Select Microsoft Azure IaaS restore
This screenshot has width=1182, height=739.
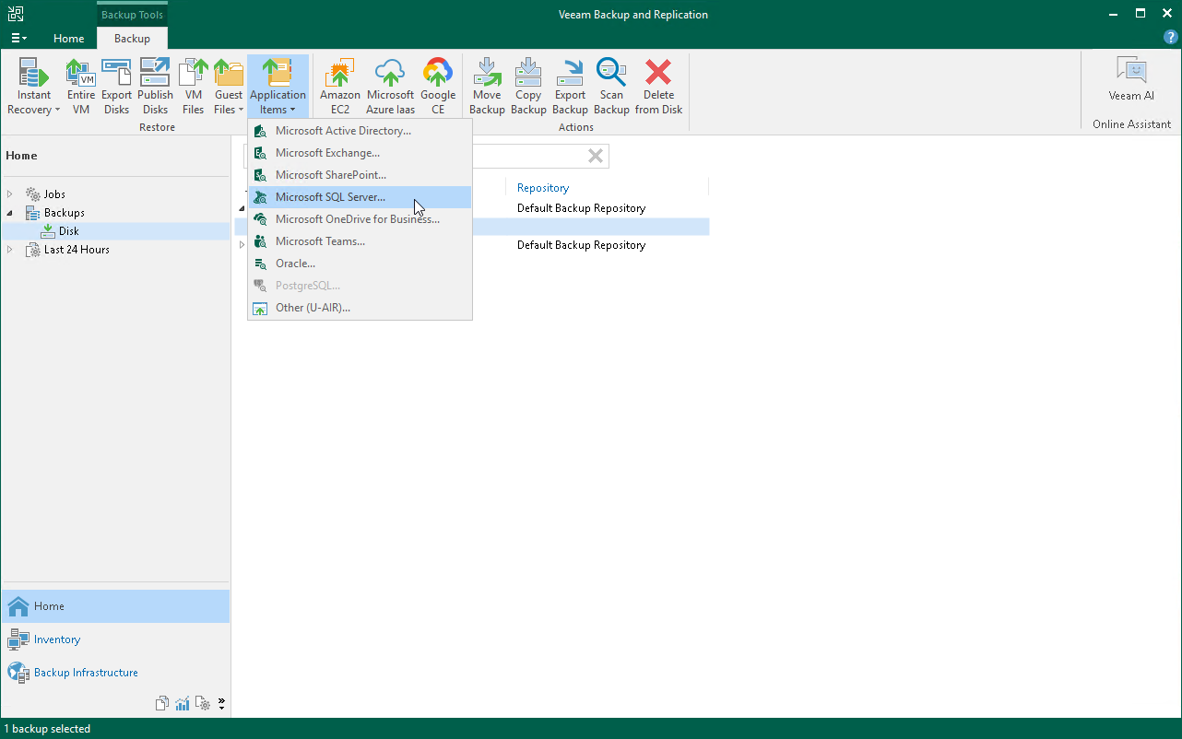tap(391, 87)
